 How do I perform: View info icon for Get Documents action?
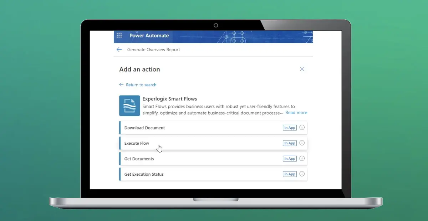click(x=302, y=158)
